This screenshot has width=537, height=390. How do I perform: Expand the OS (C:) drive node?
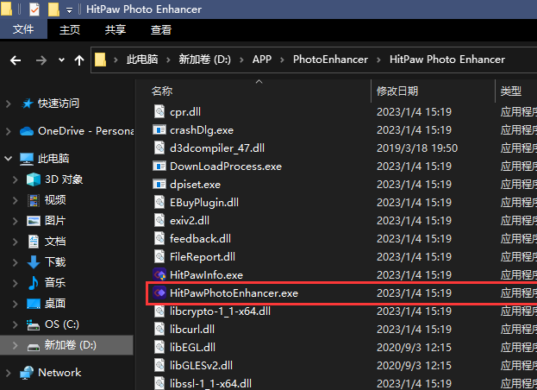[15, 324]
